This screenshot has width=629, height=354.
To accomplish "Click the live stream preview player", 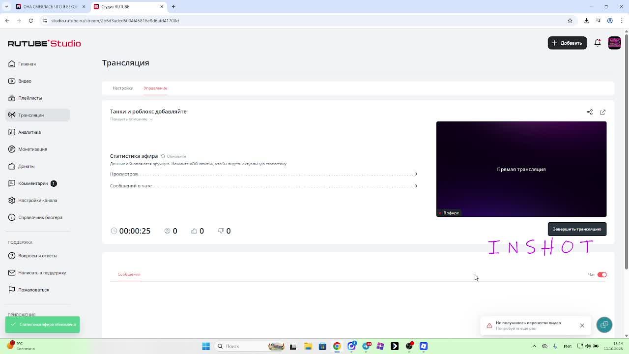I will coord(521,169).
